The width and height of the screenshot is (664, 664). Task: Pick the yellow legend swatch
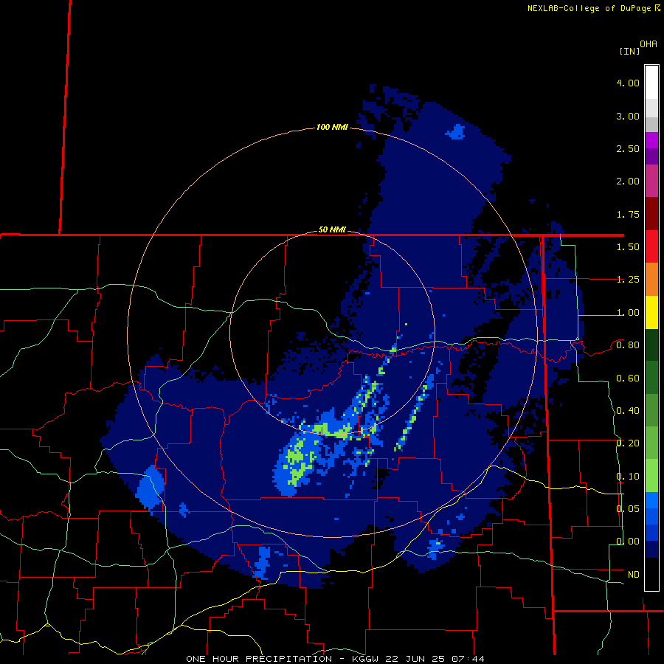coord(651,312)
